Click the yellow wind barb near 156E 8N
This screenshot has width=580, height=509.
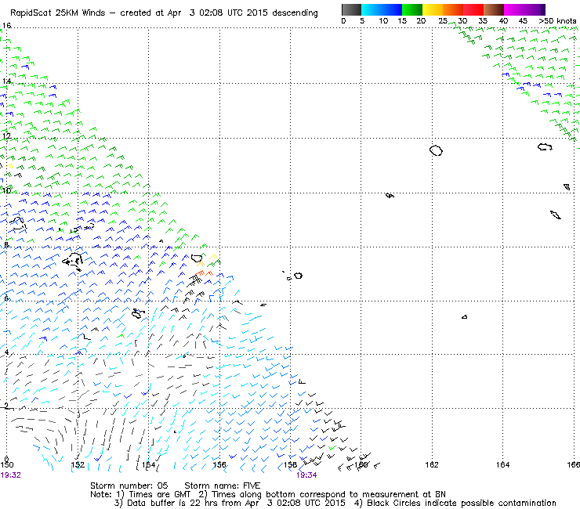[x=213, y=256]
